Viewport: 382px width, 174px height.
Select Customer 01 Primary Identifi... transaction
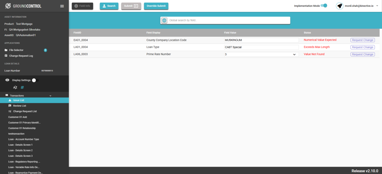(x=24, y=123)
